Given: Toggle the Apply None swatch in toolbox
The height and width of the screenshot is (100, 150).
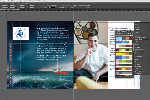Looking at the screenshot, I should pos(10,82).
